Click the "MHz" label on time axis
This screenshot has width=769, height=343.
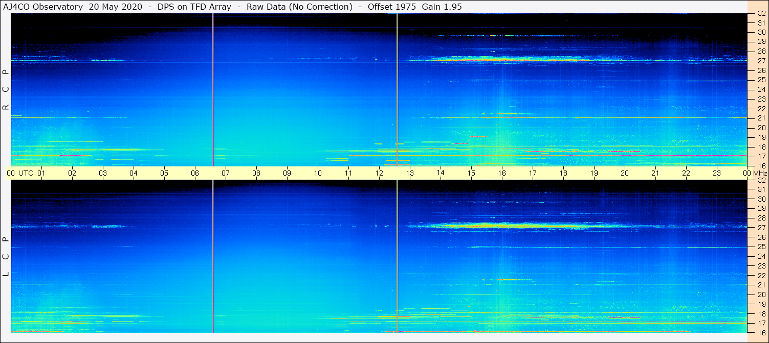(760, 173)
